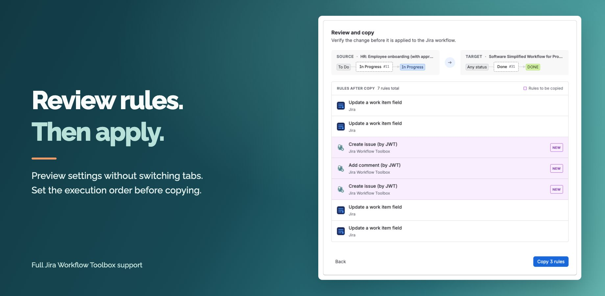Viewport: 605px width, 296px height.
Task: Click NEW badge on the first Create issue row
Action: pyautogui.click(x=556, y=147)
